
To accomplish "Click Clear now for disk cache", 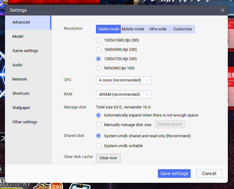I will point(108,158).
